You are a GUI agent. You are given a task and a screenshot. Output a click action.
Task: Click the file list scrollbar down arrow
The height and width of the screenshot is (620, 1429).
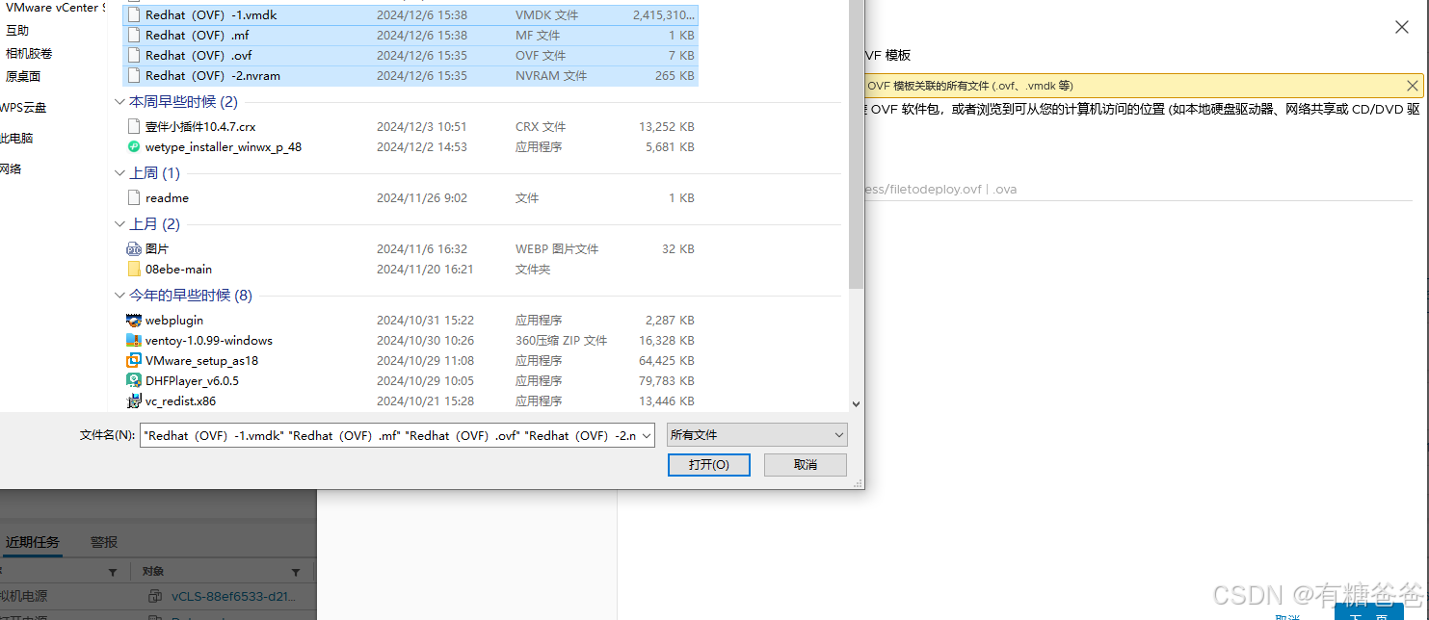(x=856, y=405)
